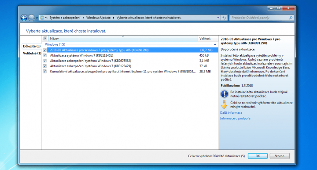Click the yellow download arrow icon
Screen dimensions: 317x170
[224, 105]
